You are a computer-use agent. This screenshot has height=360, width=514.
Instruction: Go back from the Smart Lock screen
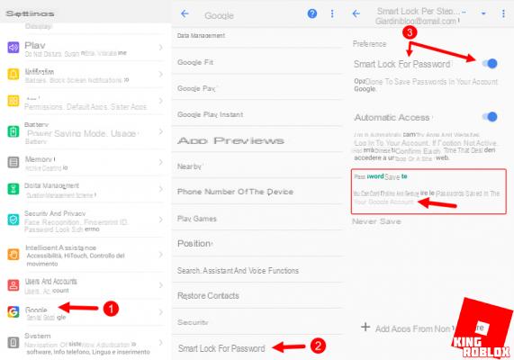pos(356,14)
